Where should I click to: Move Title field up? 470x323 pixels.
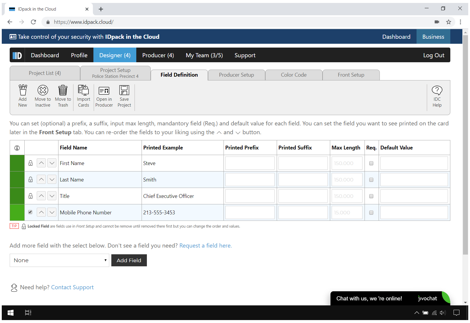pyautogui.click(x=41, y=196)
